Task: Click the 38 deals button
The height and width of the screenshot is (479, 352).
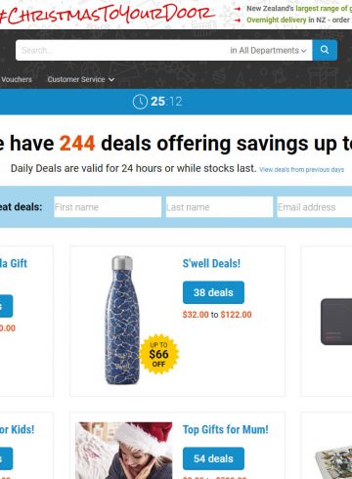Action: [x=213, y=292]
